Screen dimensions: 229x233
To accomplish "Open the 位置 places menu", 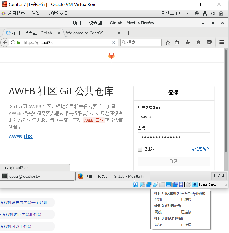I will [36, 13].
